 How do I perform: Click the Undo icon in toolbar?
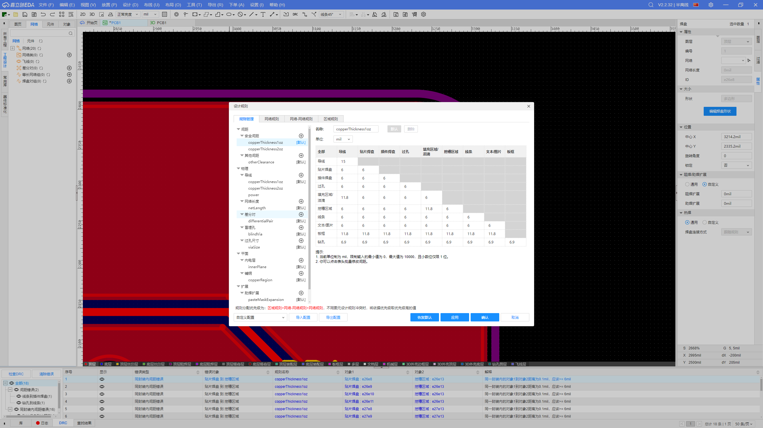(x=43, y=14)
